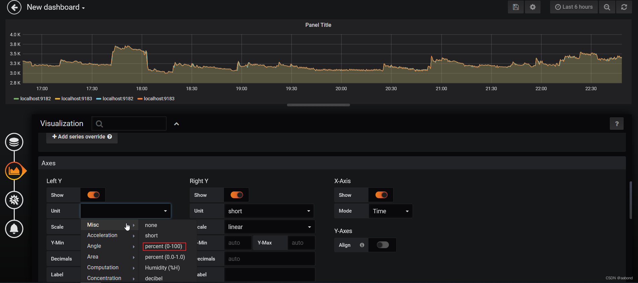Click Right Y Y-Min input field
638x283 pixels.
pyautogui.click(x=238, y=243)
